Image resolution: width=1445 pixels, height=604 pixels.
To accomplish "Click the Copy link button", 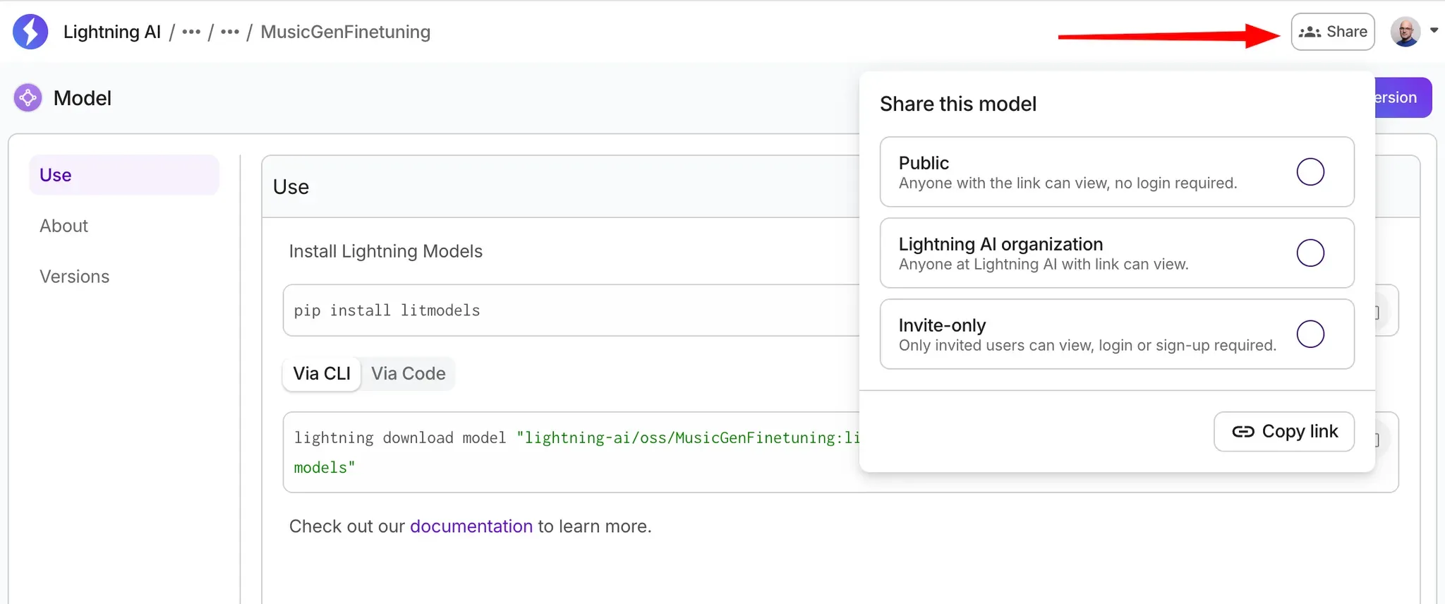I will (1284, 431).
